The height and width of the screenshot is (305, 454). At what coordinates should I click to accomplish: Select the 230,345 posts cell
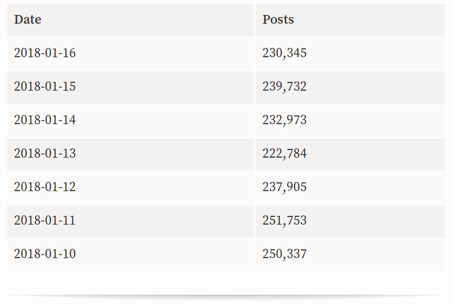tap(350, 54)
